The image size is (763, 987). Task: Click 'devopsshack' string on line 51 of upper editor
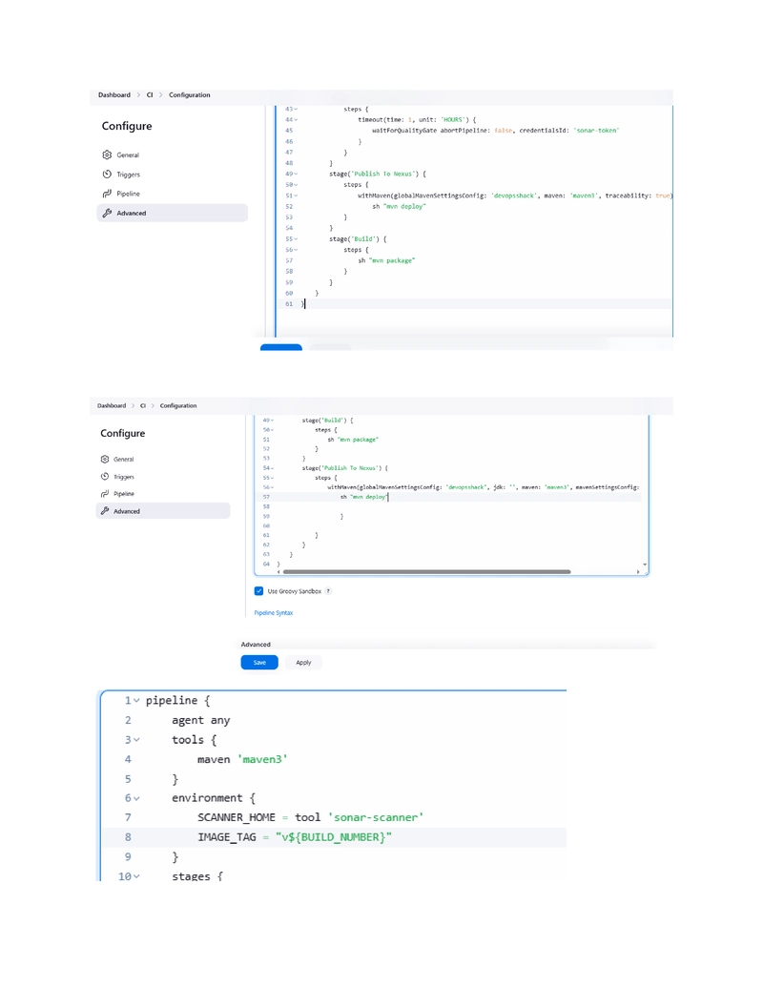514,195
